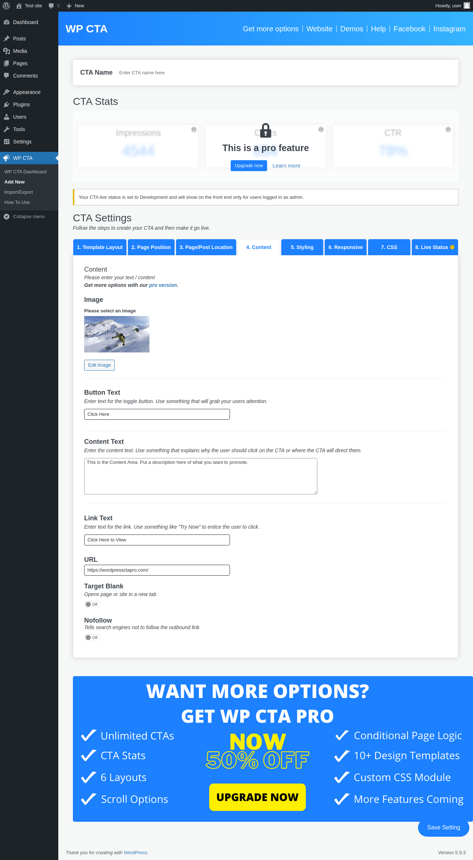Open Plugins from the sidebar
This screenshot has width=473, height=860.
(21, 104)
